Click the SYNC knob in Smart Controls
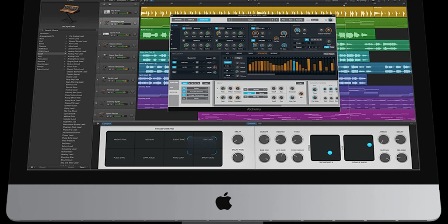Image resolution: width=448 pixels, height=224 pixels. coord(297,139)
